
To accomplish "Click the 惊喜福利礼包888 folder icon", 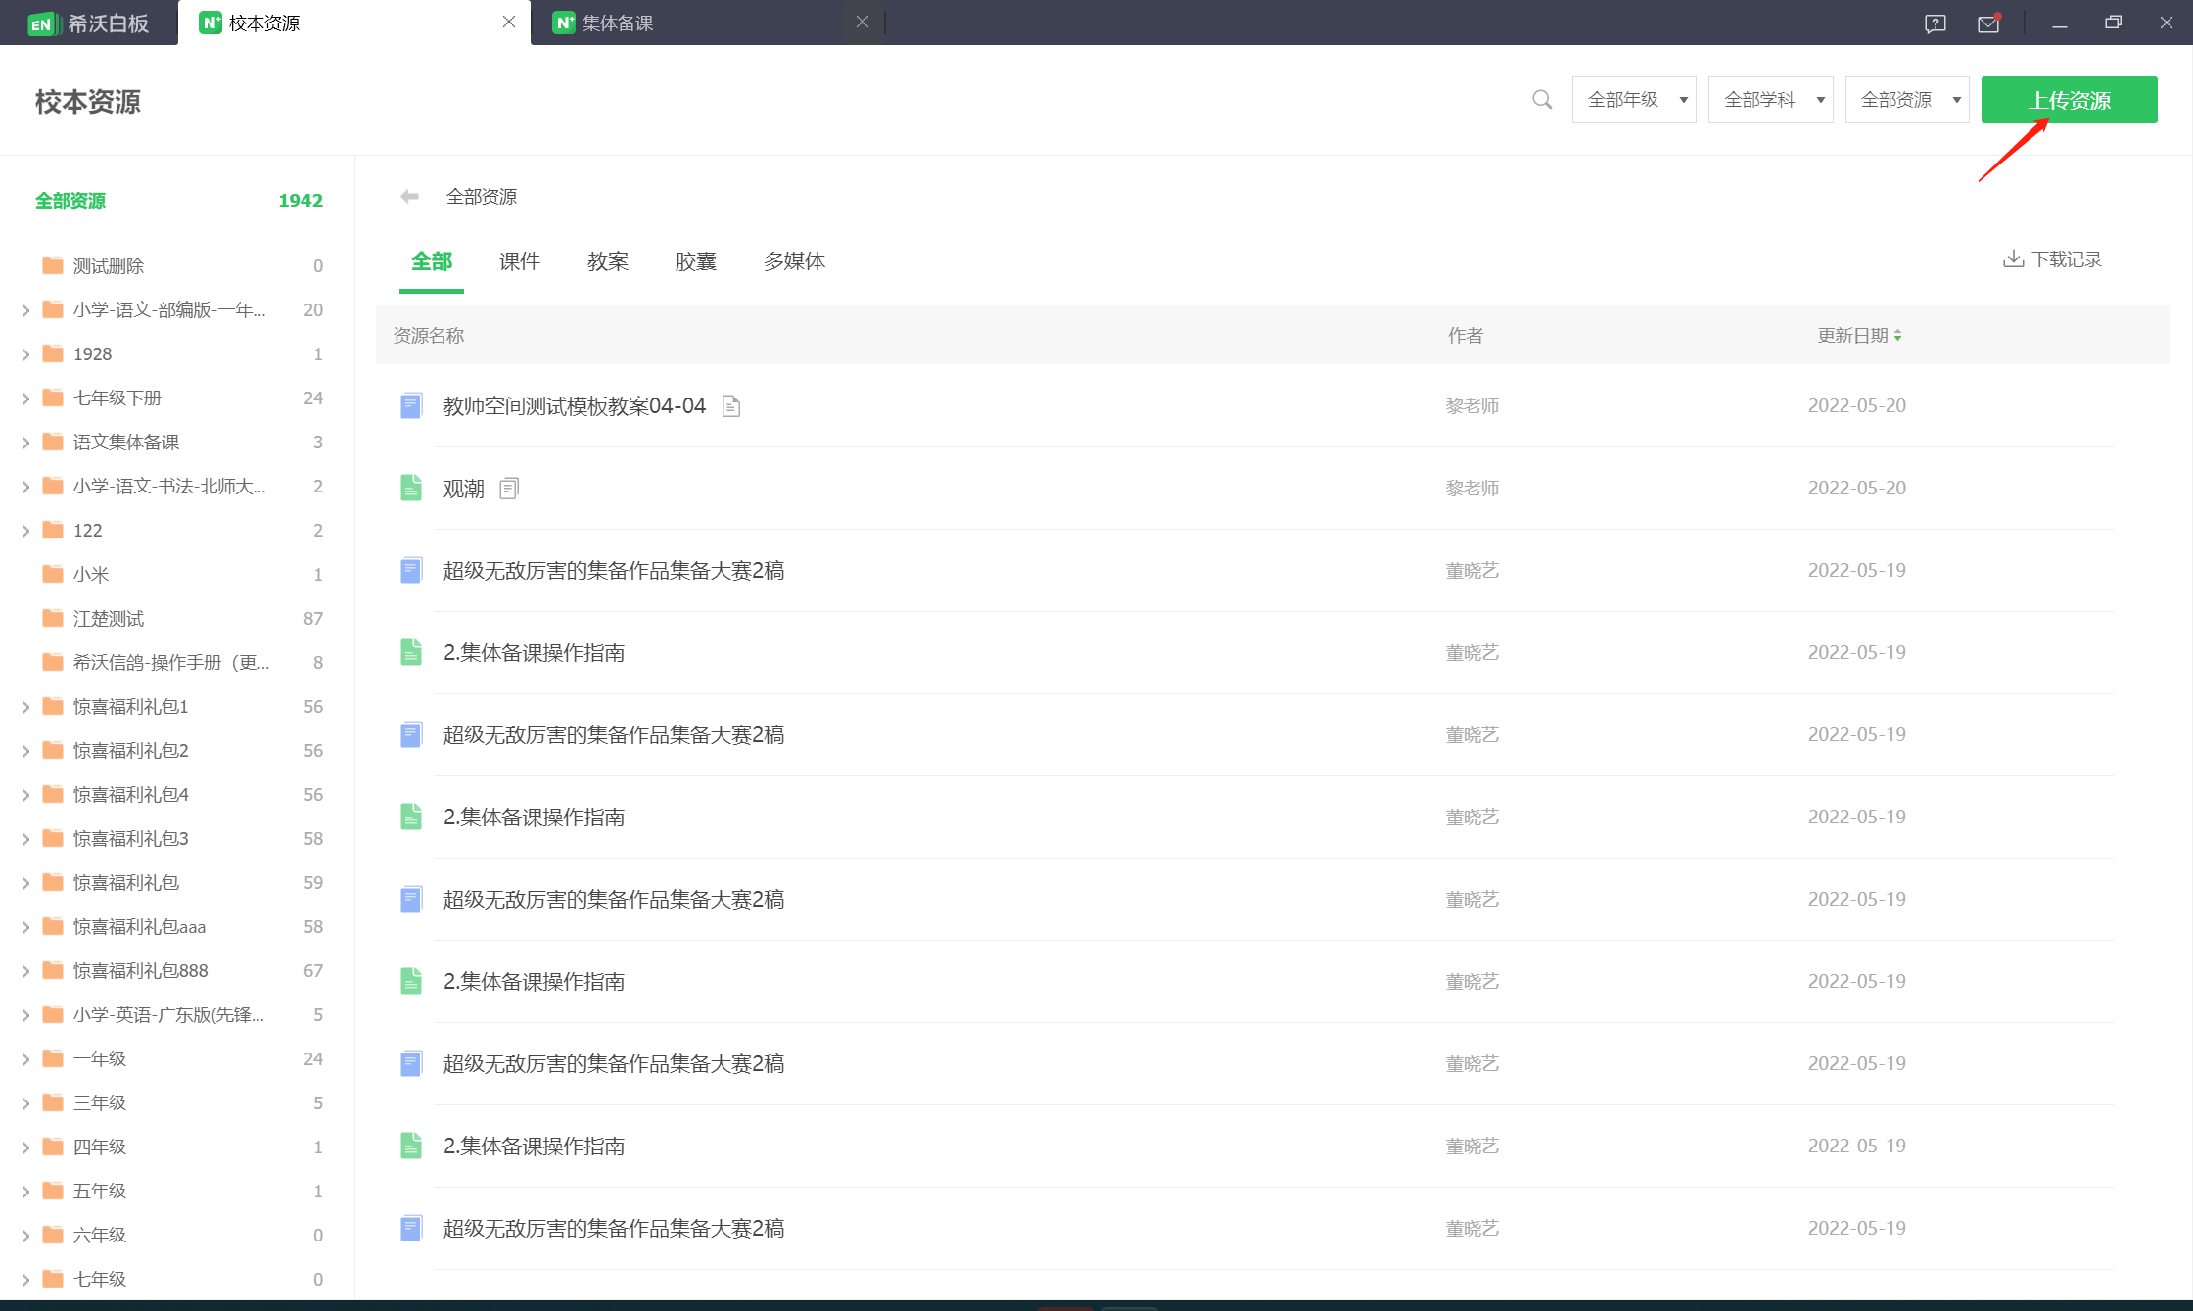I will coord(53,970).
